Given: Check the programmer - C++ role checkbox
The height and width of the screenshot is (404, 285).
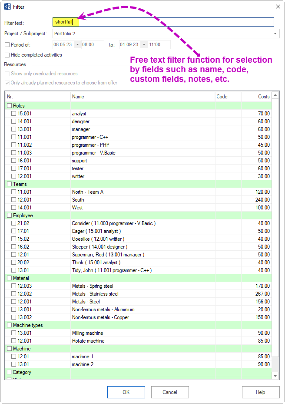Looking at the screenshot, I should 13,137.
